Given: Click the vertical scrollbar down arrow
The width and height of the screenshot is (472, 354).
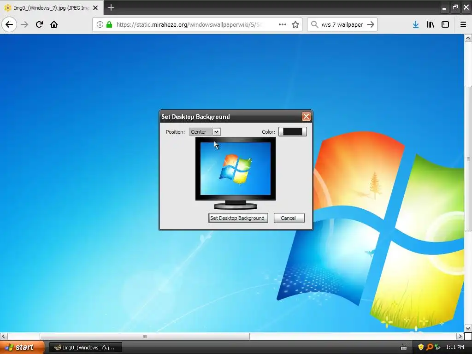Looking at the screenshot, I should coord(468,328).
